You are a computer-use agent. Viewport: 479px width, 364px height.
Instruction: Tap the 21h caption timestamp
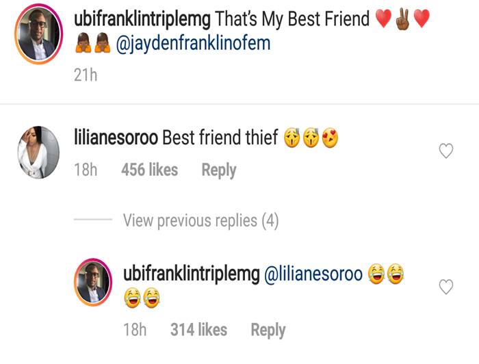tap(86, 75)
